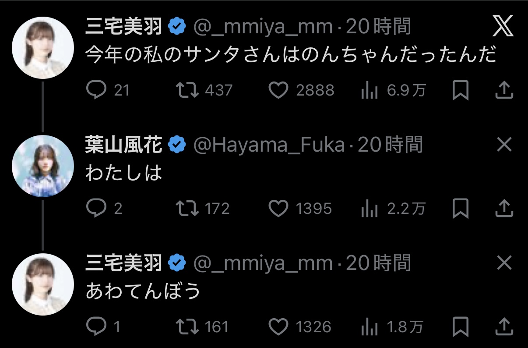
Task: Repost the あわてんぼう tweet with 161 reposts
Action: pos(187,327)
